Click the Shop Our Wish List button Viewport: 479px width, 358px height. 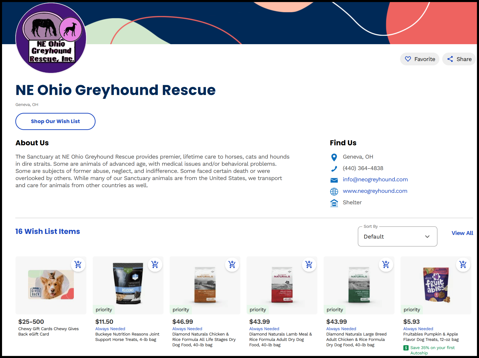[x=55, y=121]
